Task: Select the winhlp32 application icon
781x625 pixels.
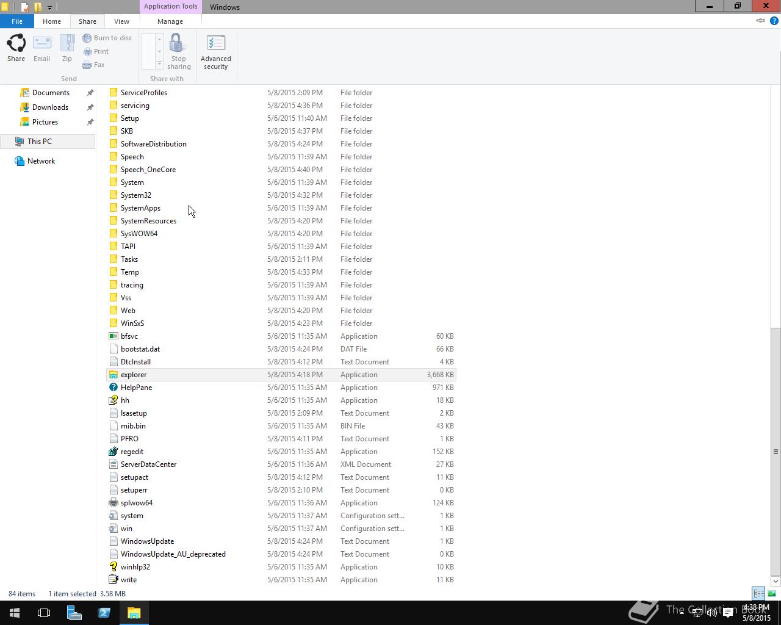Action: pyautogui.click(x=113, y=567)
